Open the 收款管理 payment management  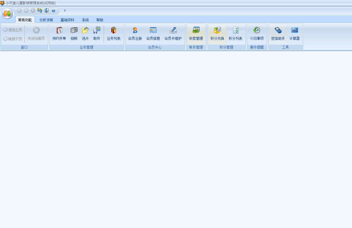click(x=196, y=34)
